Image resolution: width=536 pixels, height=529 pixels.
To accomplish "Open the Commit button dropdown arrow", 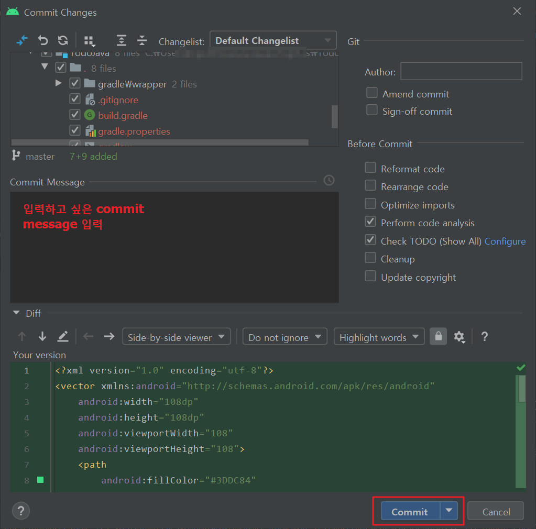I will click(449, 511).
